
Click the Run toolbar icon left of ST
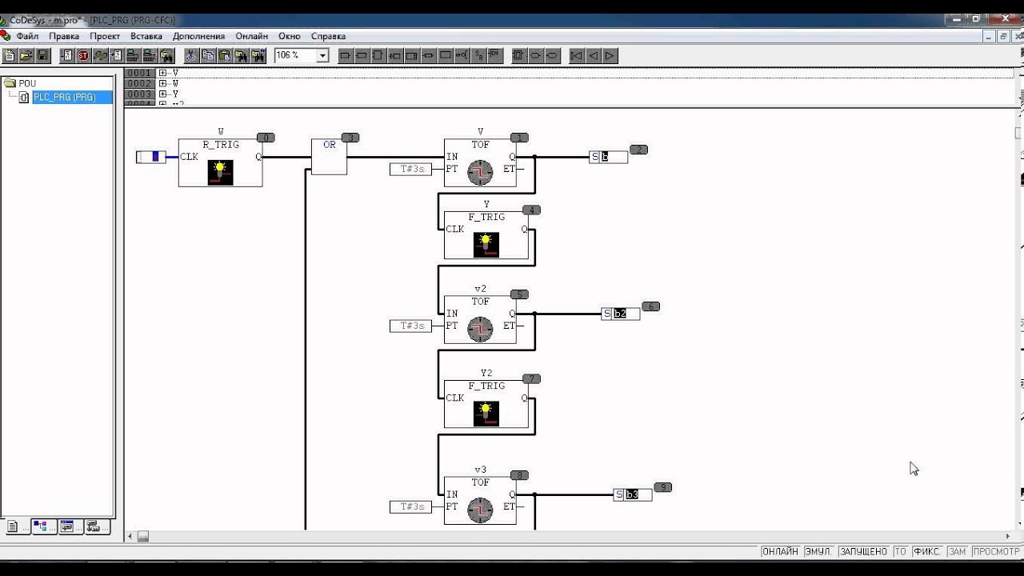click(x=66, y=55)
